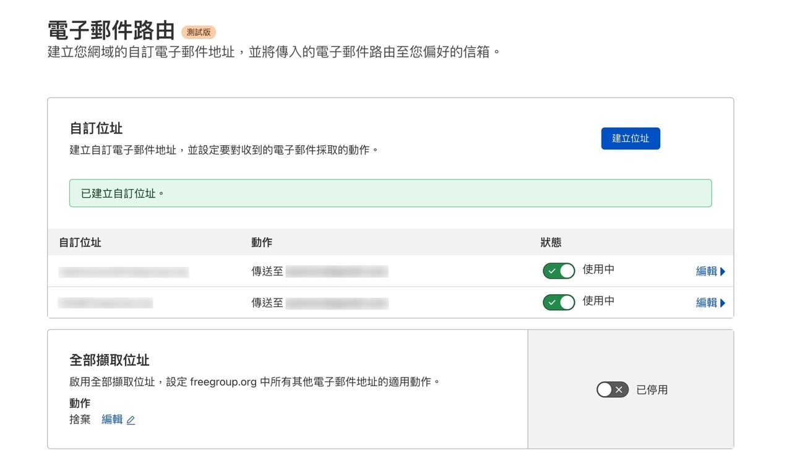This screenshot has height=456, width=792.
Task: Click the 全部擷取位址 section heading
Action: (x=110, y=360)
